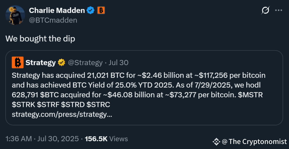Open the $STRK cashtag link
This screenshot has width=289, height=149.
[x=23, y=105]
